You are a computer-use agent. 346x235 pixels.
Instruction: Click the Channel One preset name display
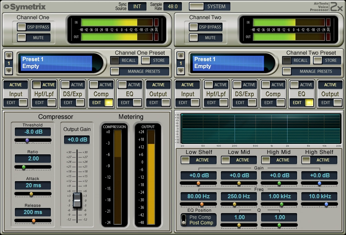click(x=56, y=63)
